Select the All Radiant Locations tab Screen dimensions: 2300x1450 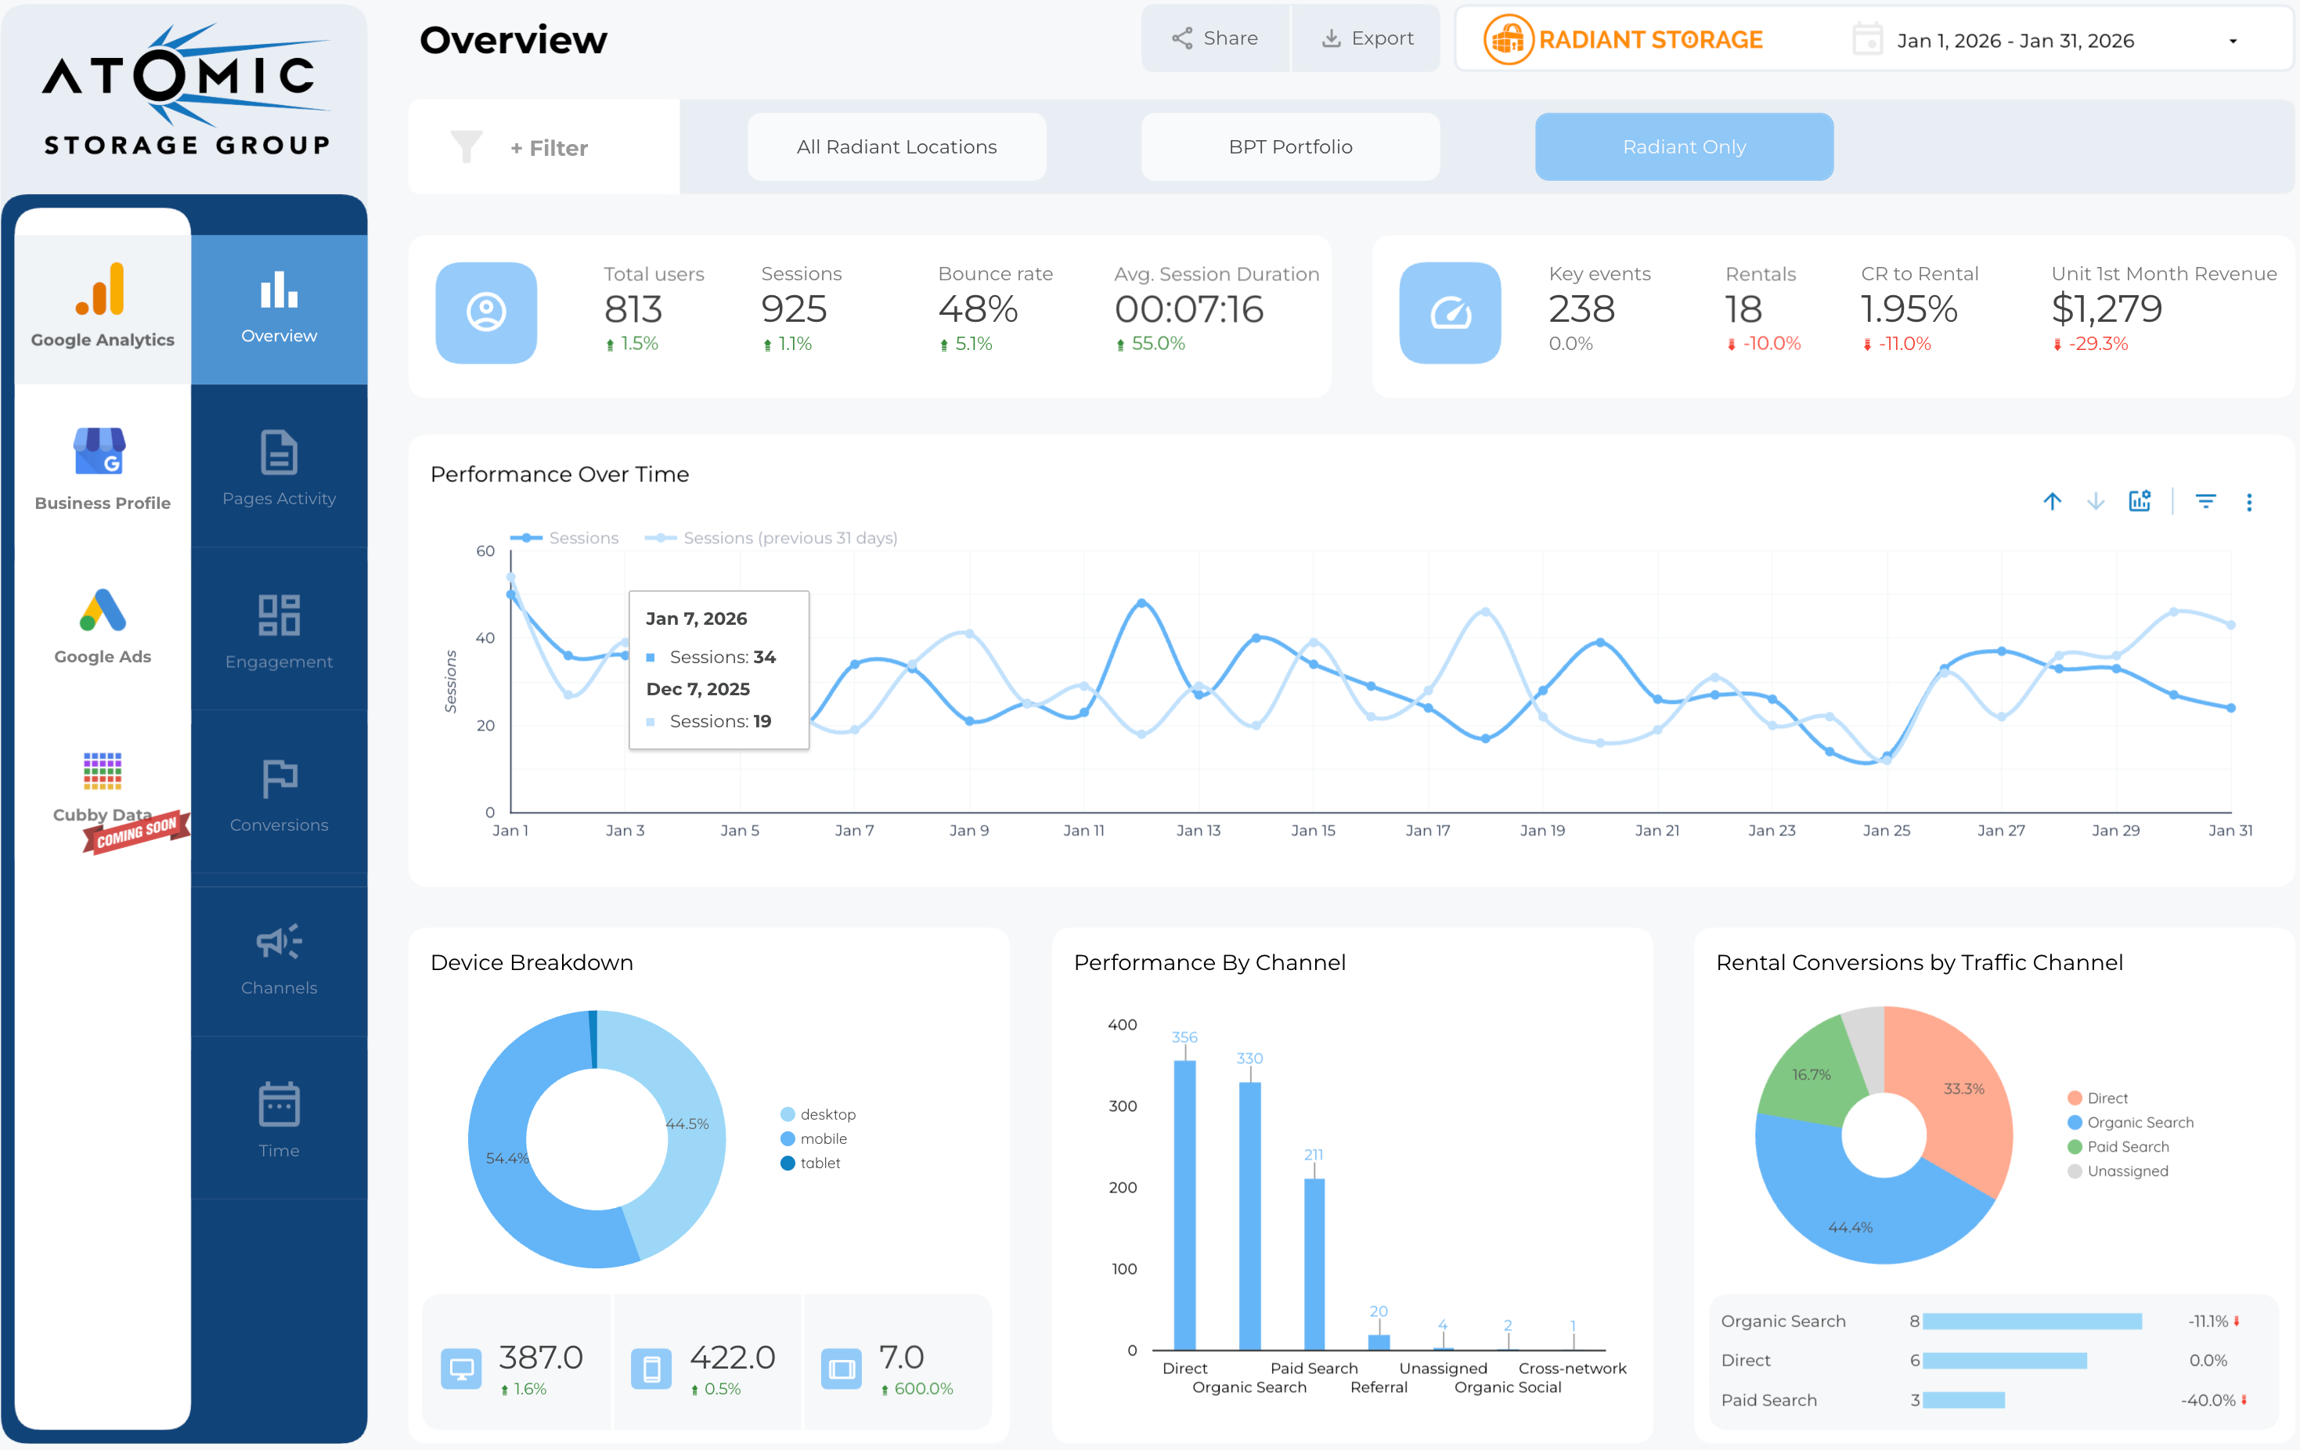[x=896, y=147]
